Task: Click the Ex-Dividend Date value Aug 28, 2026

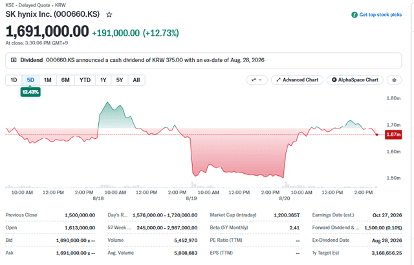Action: point(387,240)
